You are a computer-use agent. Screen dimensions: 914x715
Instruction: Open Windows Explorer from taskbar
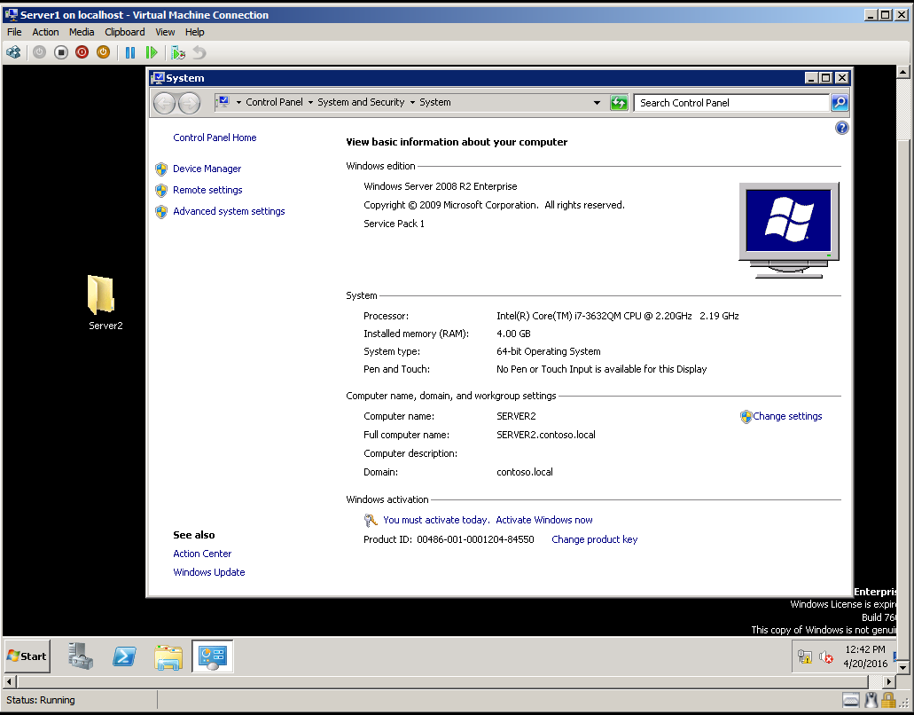click(168, 656)
